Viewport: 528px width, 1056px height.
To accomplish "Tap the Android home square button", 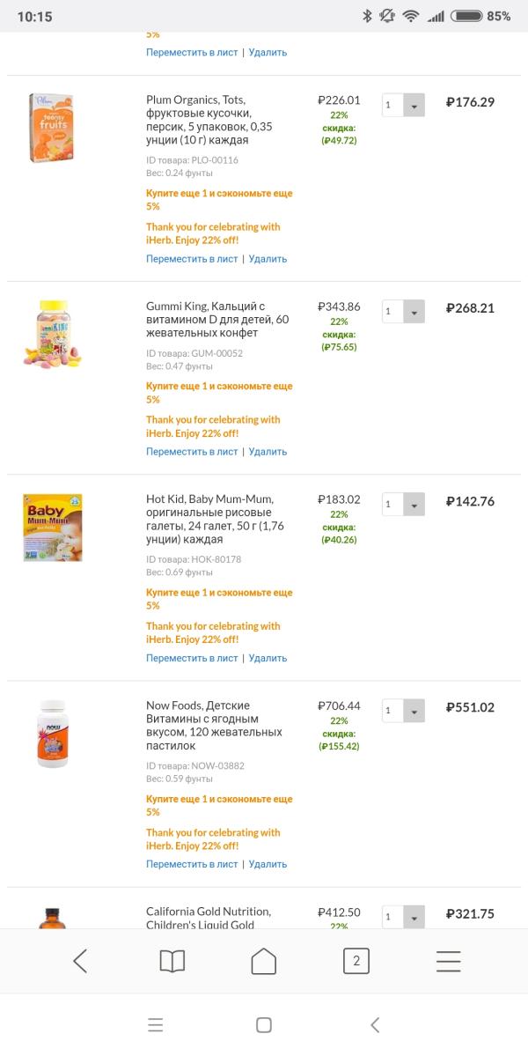I will pos(264,1025).
